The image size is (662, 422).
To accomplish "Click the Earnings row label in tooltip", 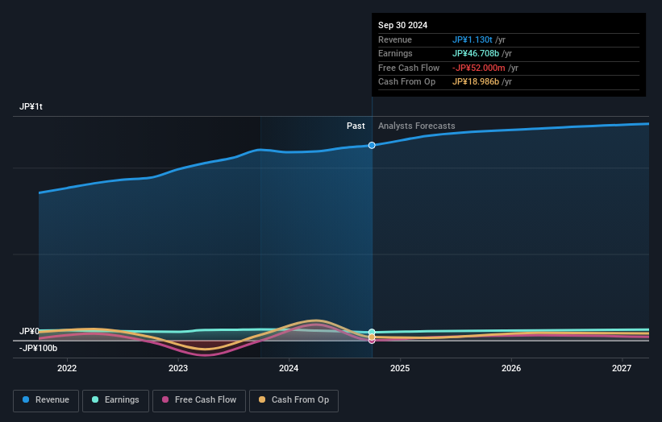I will (395, 53).
